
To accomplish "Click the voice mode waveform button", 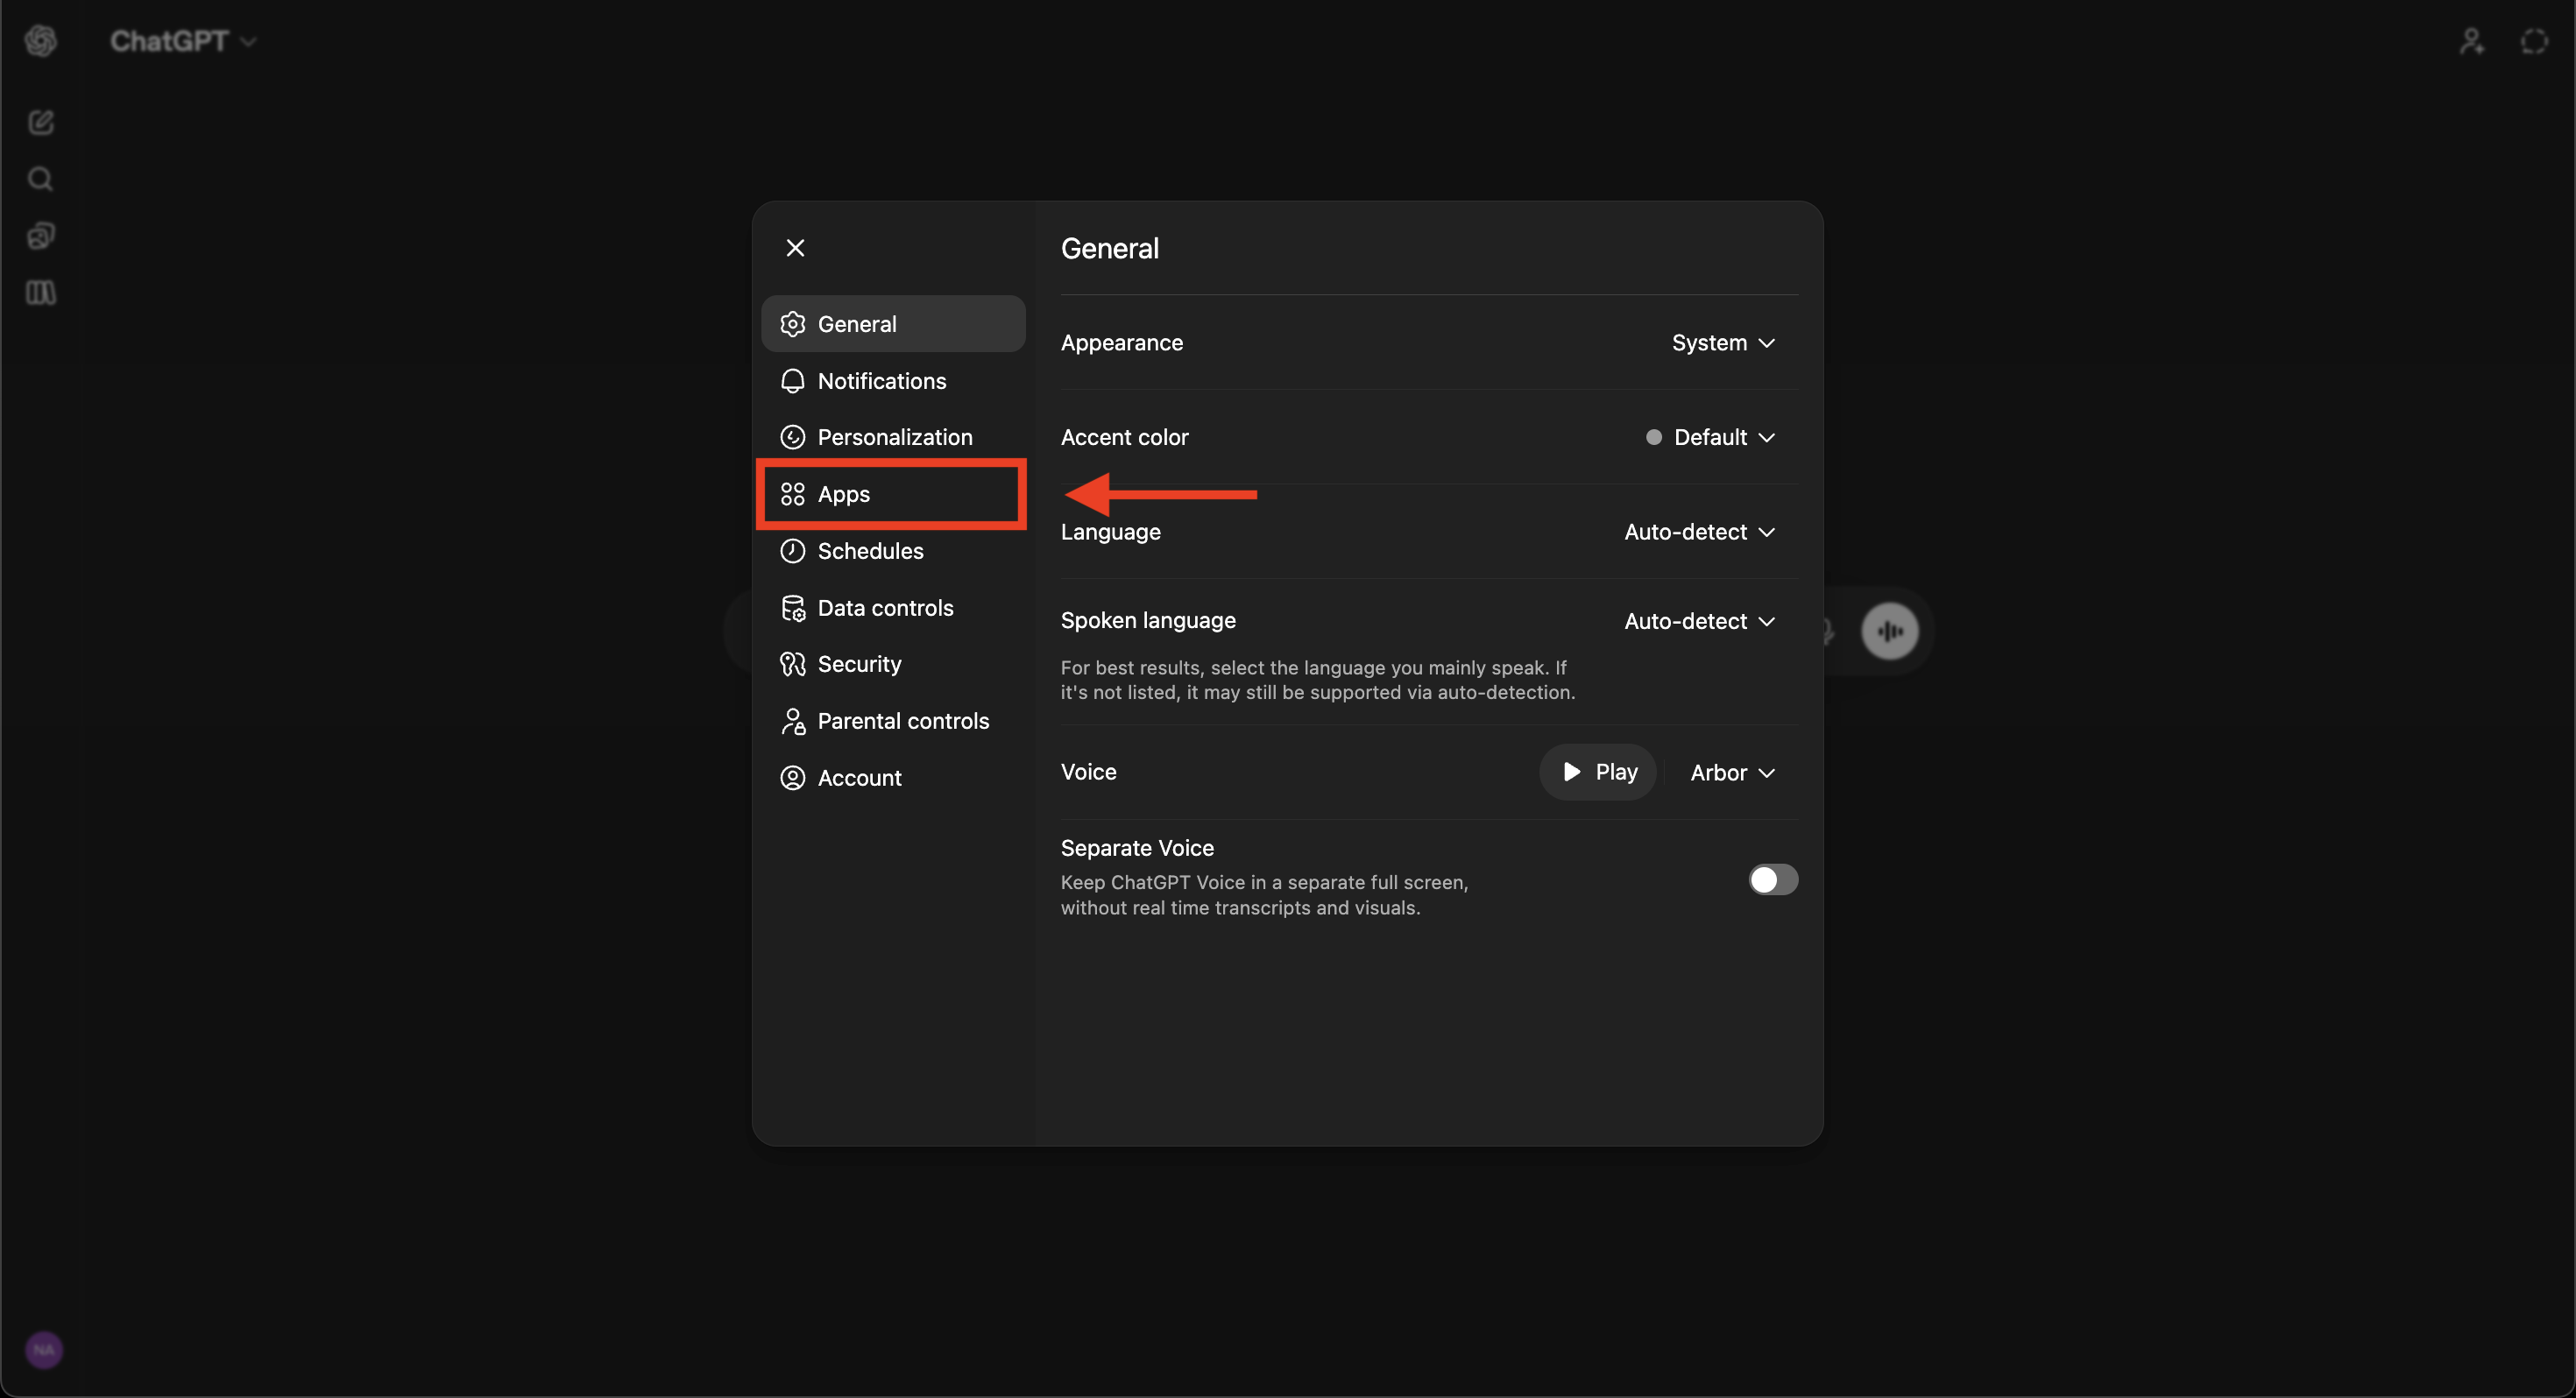I will point(1889,631).
